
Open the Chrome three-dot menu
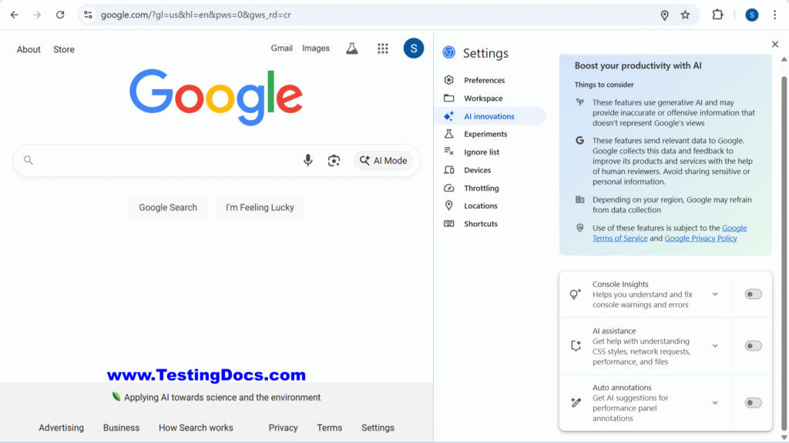click(x=775, y=15)
